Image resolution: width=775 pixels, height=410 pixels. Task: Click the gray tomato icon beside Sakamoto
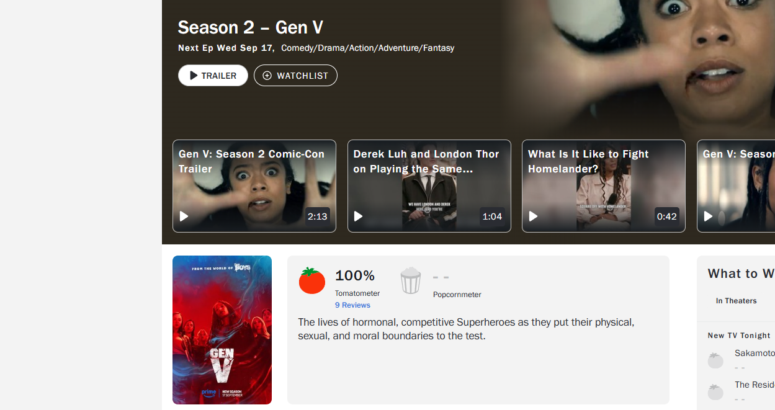(715, 360)
